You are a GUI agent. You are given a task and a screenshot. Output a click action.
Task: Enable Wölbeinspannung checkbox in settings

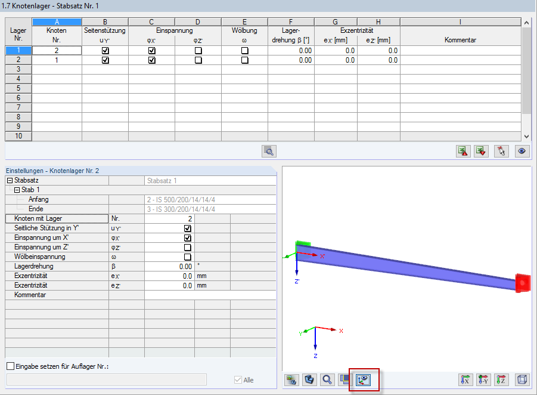pyautogui.click(x=188, y=257)
